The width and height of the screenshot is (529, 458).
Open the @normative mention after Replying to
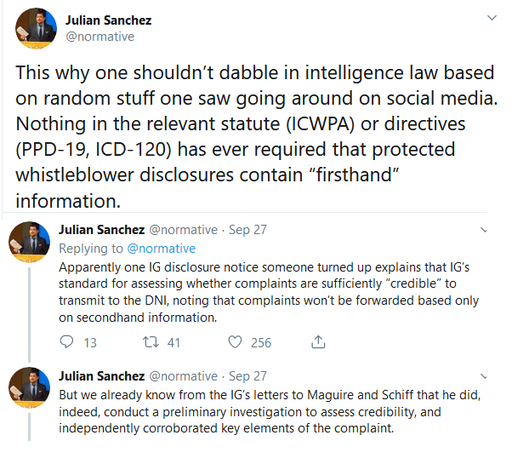[161, 249]
